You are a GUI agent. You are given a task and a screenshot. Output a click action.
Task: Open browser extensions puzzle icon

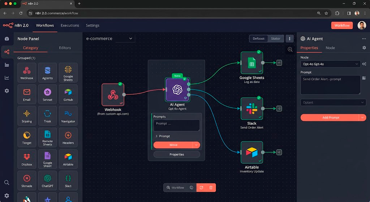[x=337, y=13]
